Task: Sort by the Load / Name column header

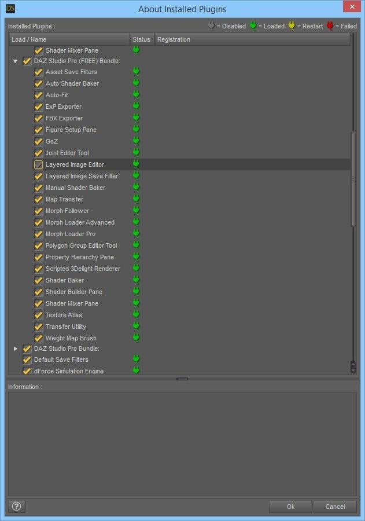Action: (x=69, y=39)
